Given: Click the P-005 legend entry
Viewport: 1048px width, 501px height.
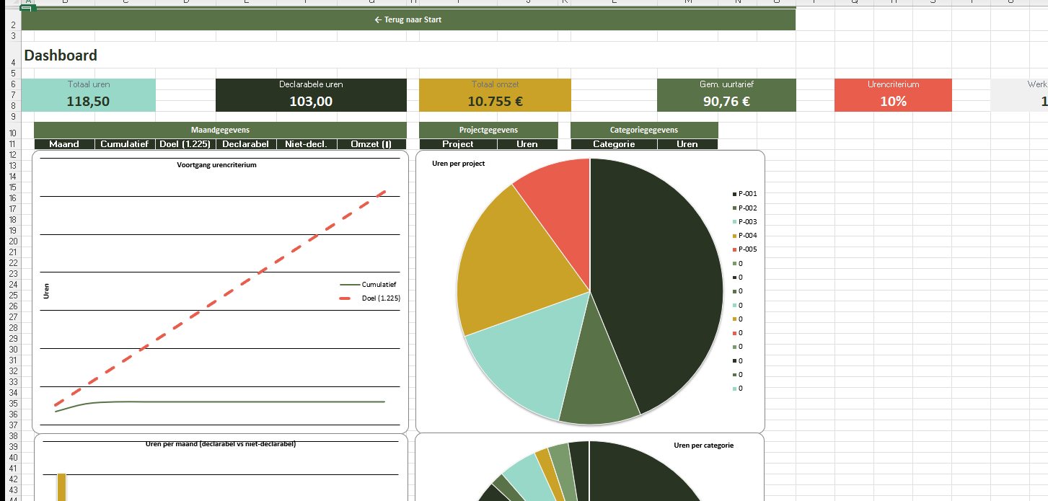Looking at the screenshot, I should [x=747, y=249].
